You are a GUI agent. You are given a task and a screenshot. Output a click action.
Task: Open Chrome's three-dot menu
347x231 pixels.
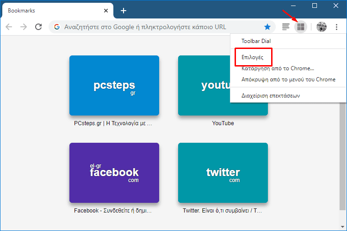337,27
